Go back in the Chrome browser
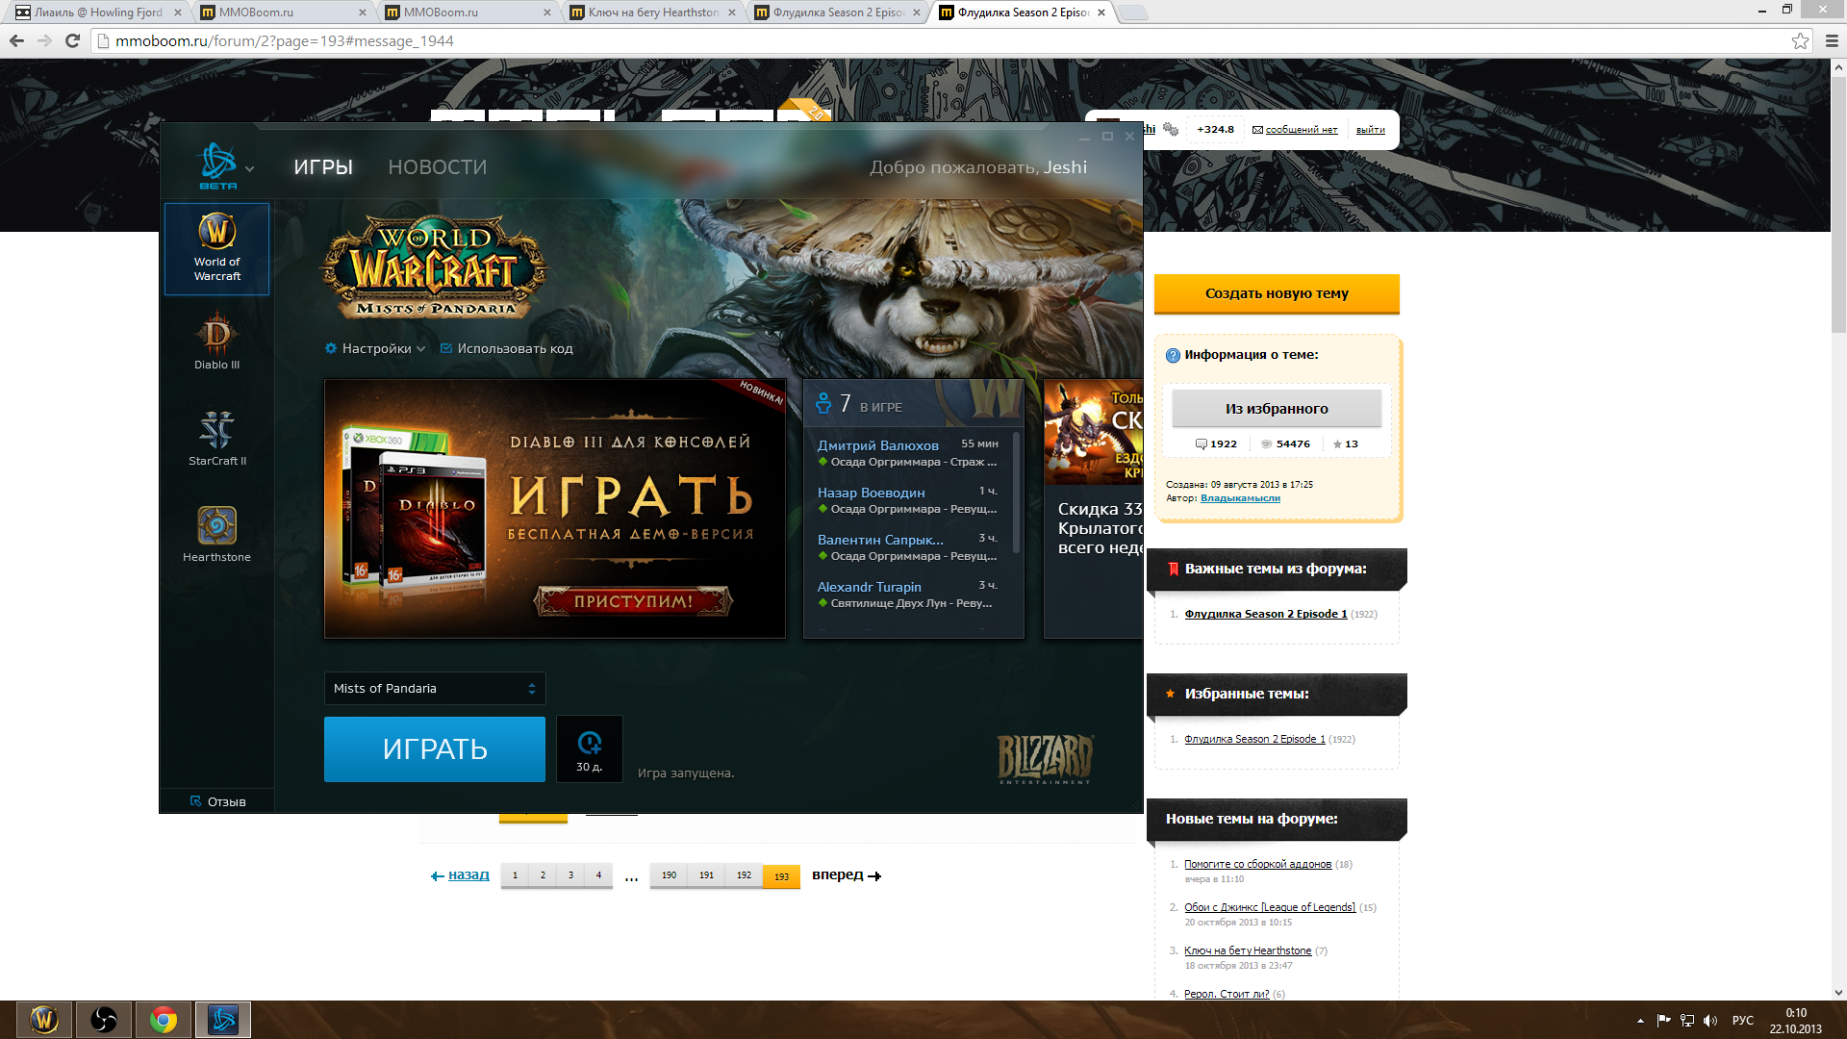 16,40
